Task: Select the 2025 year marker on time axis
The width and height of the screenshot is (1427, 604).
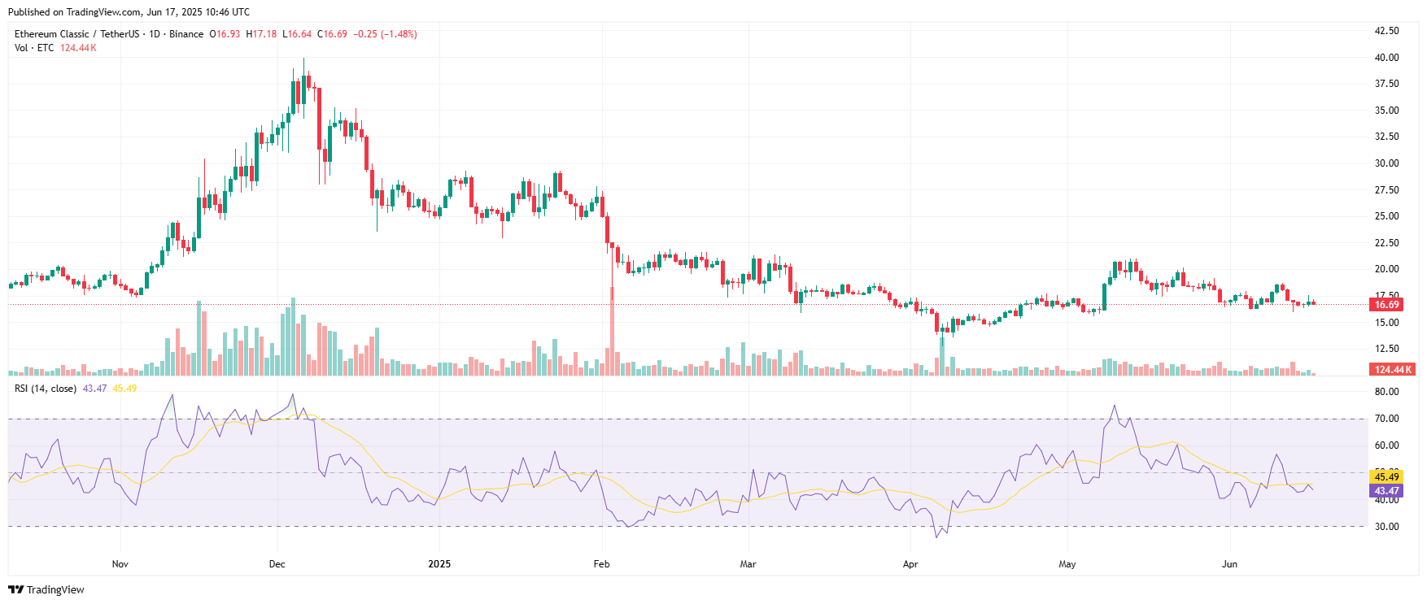Action: [439, 564]
